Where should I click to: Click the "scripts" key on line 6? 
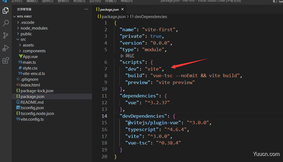click(x=132, y=62)
